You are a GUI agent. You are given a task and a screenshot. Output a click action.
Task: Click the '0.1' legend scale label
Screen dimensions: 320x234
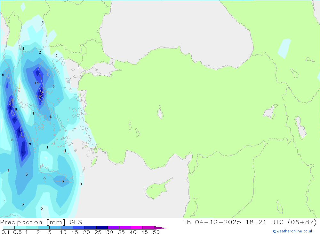point(5,232)
